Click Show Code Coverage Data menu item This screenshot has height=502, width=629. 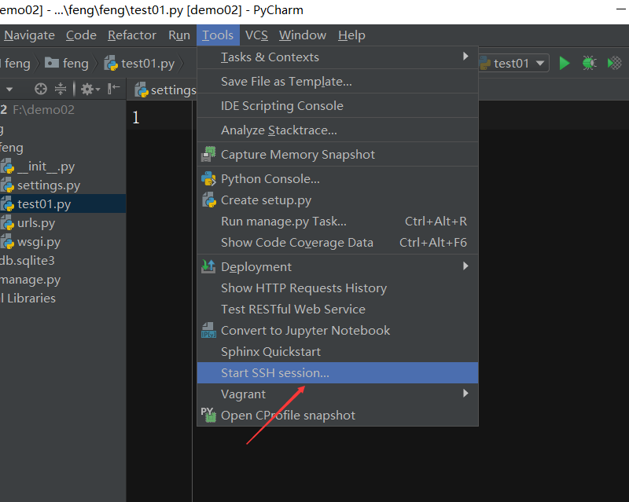coord(296,242)
